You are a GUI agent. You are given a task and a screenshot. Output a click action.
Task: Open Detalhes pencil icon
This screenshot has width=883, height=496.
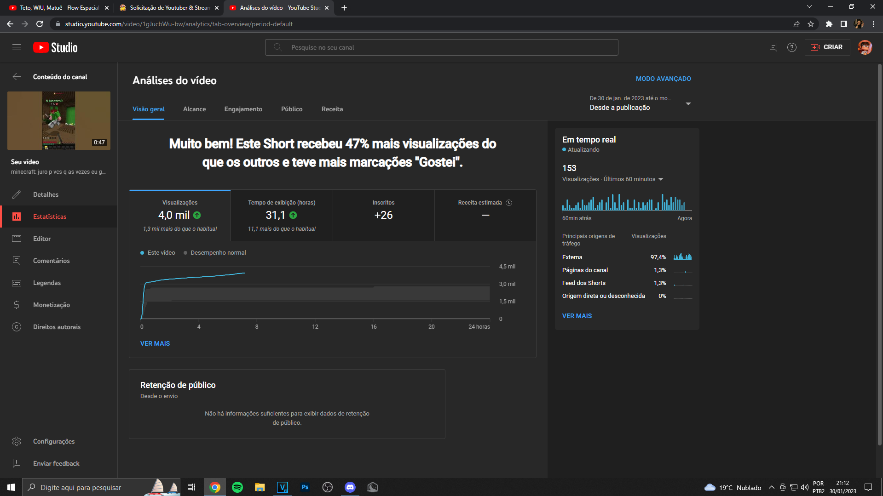[x=17, y=194]
